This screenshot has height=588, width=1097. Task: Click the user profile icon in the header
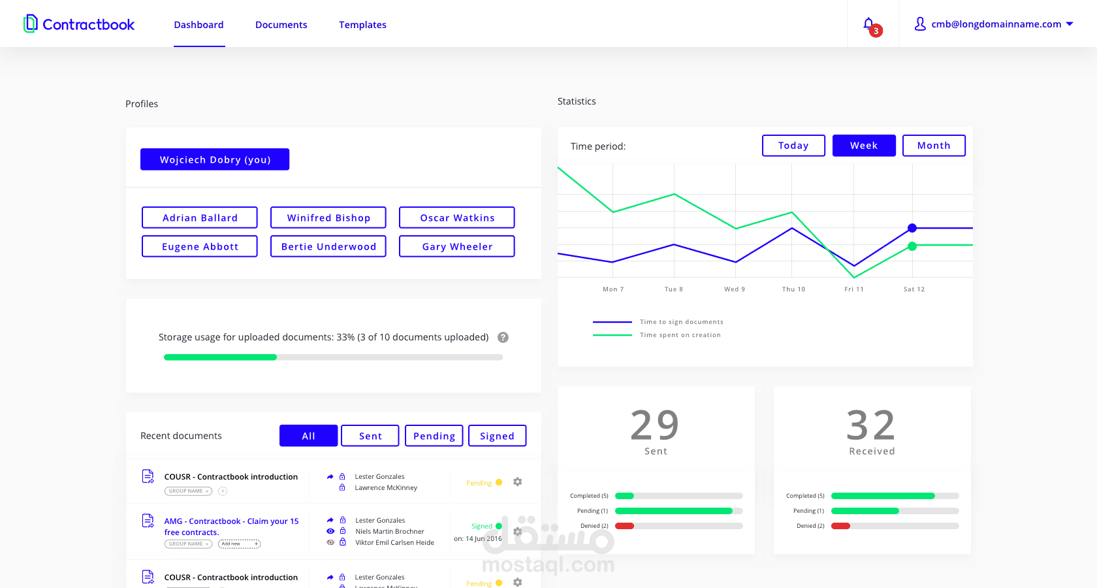[x=921, y=24]
